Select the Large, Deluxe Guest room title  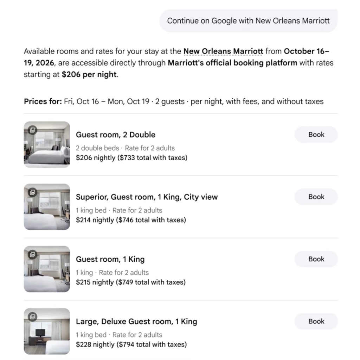[x=136, y=322]
